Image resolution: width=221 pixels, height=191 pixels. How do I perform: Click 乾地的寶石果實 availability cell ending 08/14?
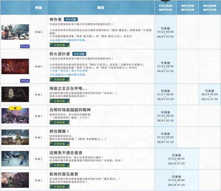coord(176,180)
